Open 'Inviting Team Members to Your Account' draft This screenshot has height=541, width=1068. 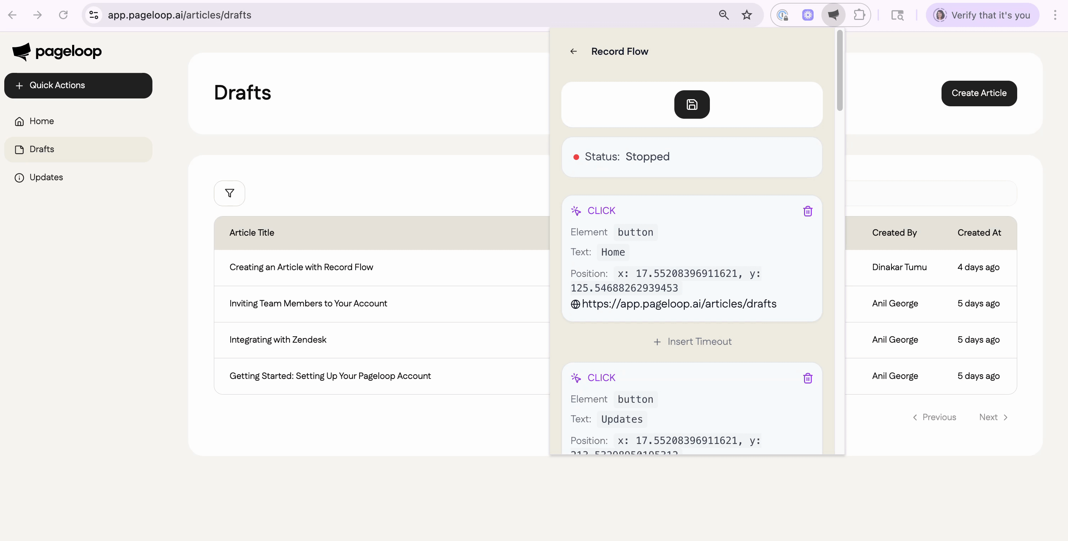click(x=308, y=304)
